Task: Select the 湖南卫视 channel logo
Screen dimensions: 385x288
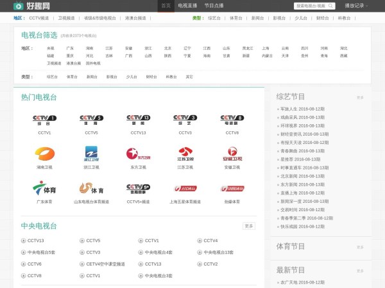Action: [44, 153]
